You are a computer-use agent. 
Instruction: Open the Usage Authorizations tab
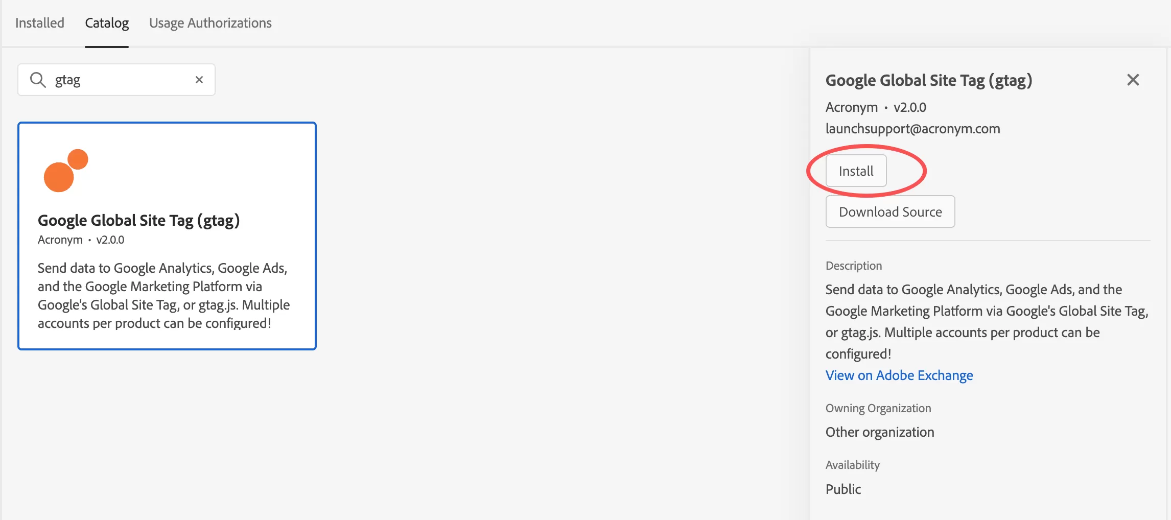(x=210, y=23)
